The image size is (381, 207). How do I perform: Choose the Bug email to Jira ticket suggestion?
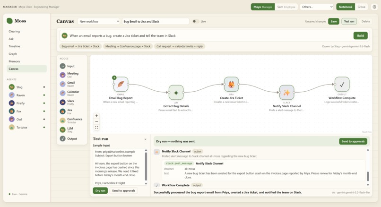pyautogui.click(x=80, y=46)
